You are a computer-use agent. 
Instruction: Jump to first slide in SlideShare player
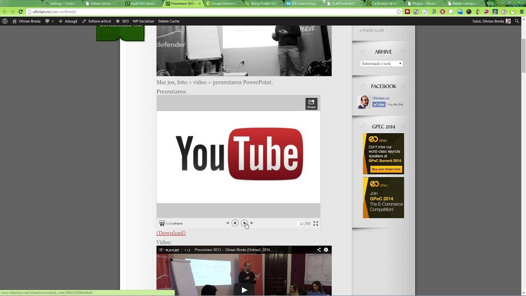point(228,223)
